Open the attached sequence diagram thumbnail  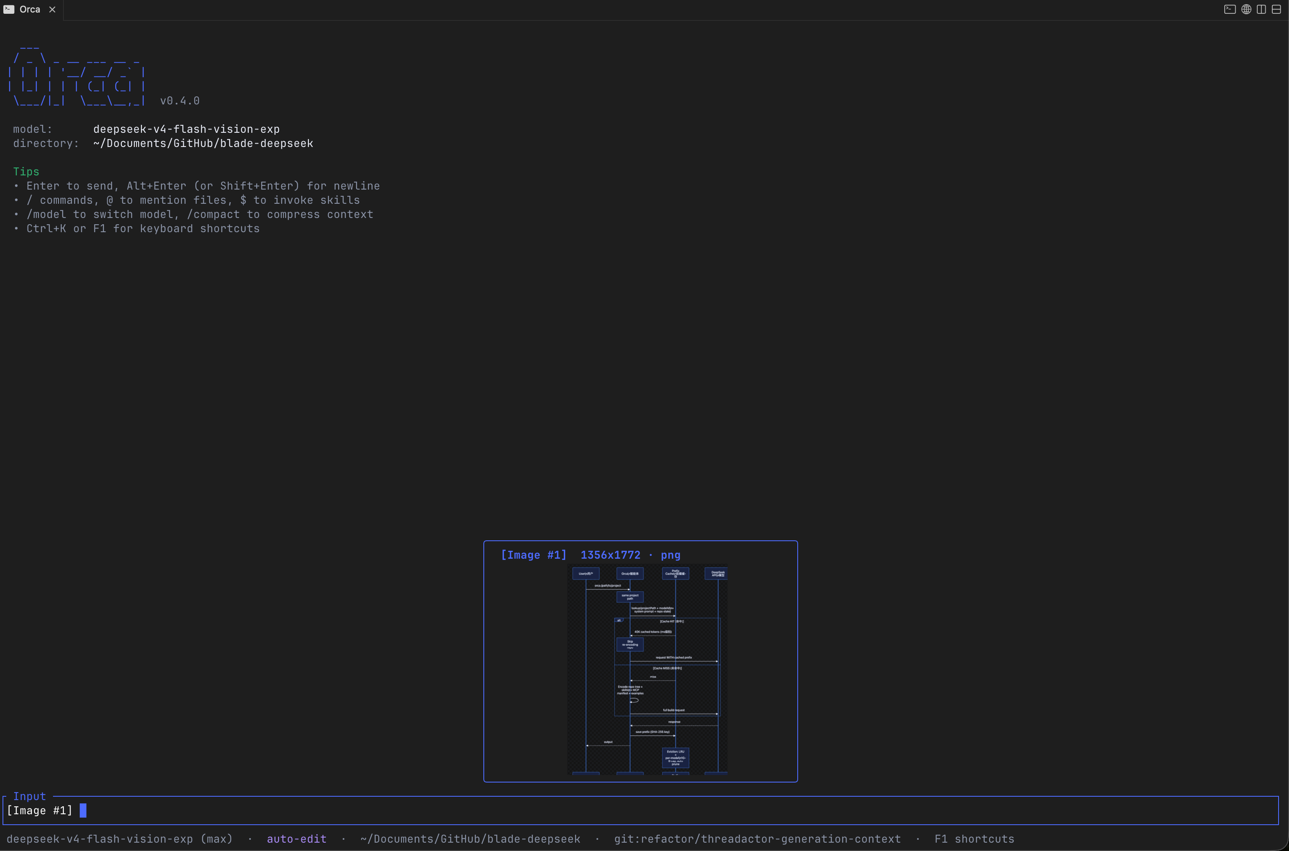[x=647, y=669]
